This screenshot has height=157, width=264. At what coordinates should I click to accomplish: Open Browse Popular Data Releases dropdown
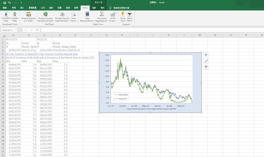tap(62, 17)
